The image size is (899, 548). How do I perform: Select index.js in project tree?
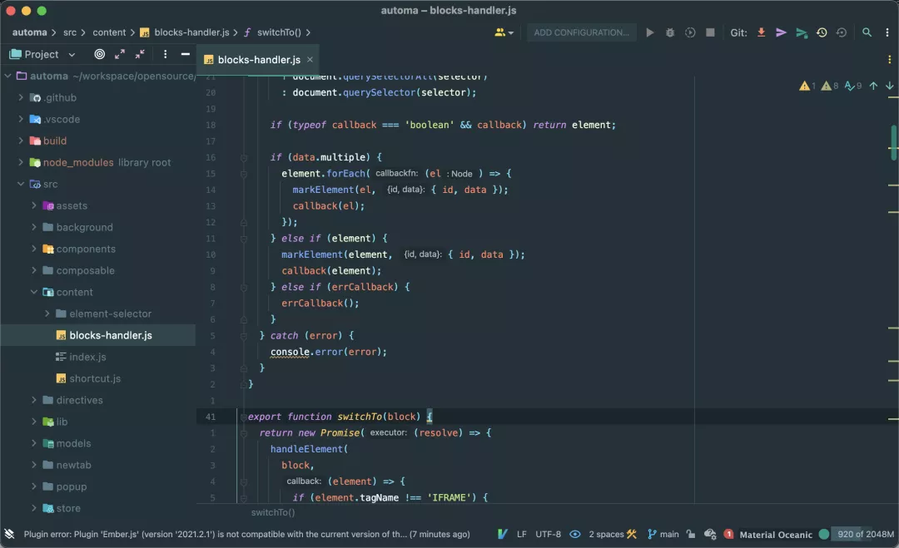click(x=87, y=357)
